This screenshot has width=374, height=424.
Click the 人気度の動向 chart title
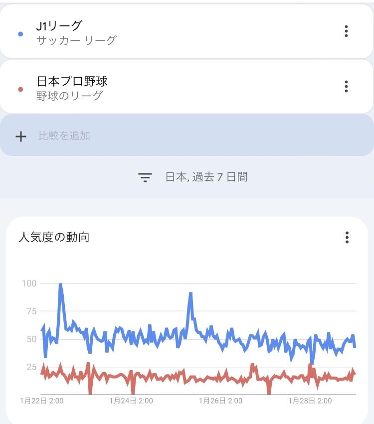[54, 237]
